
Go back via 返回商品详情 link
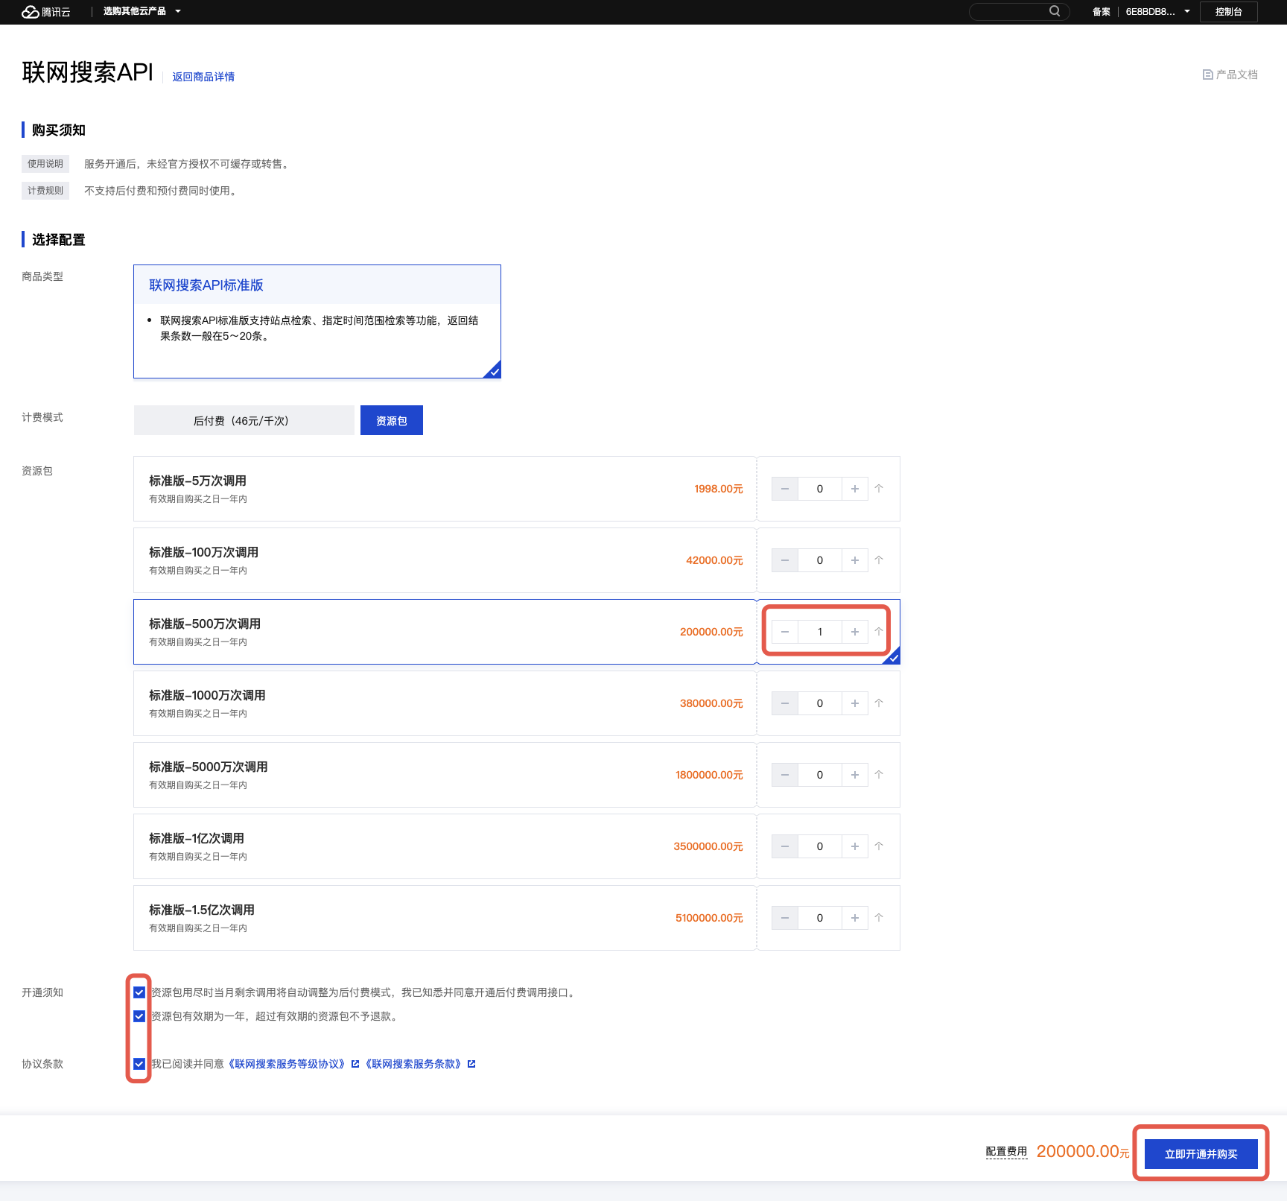203,77
